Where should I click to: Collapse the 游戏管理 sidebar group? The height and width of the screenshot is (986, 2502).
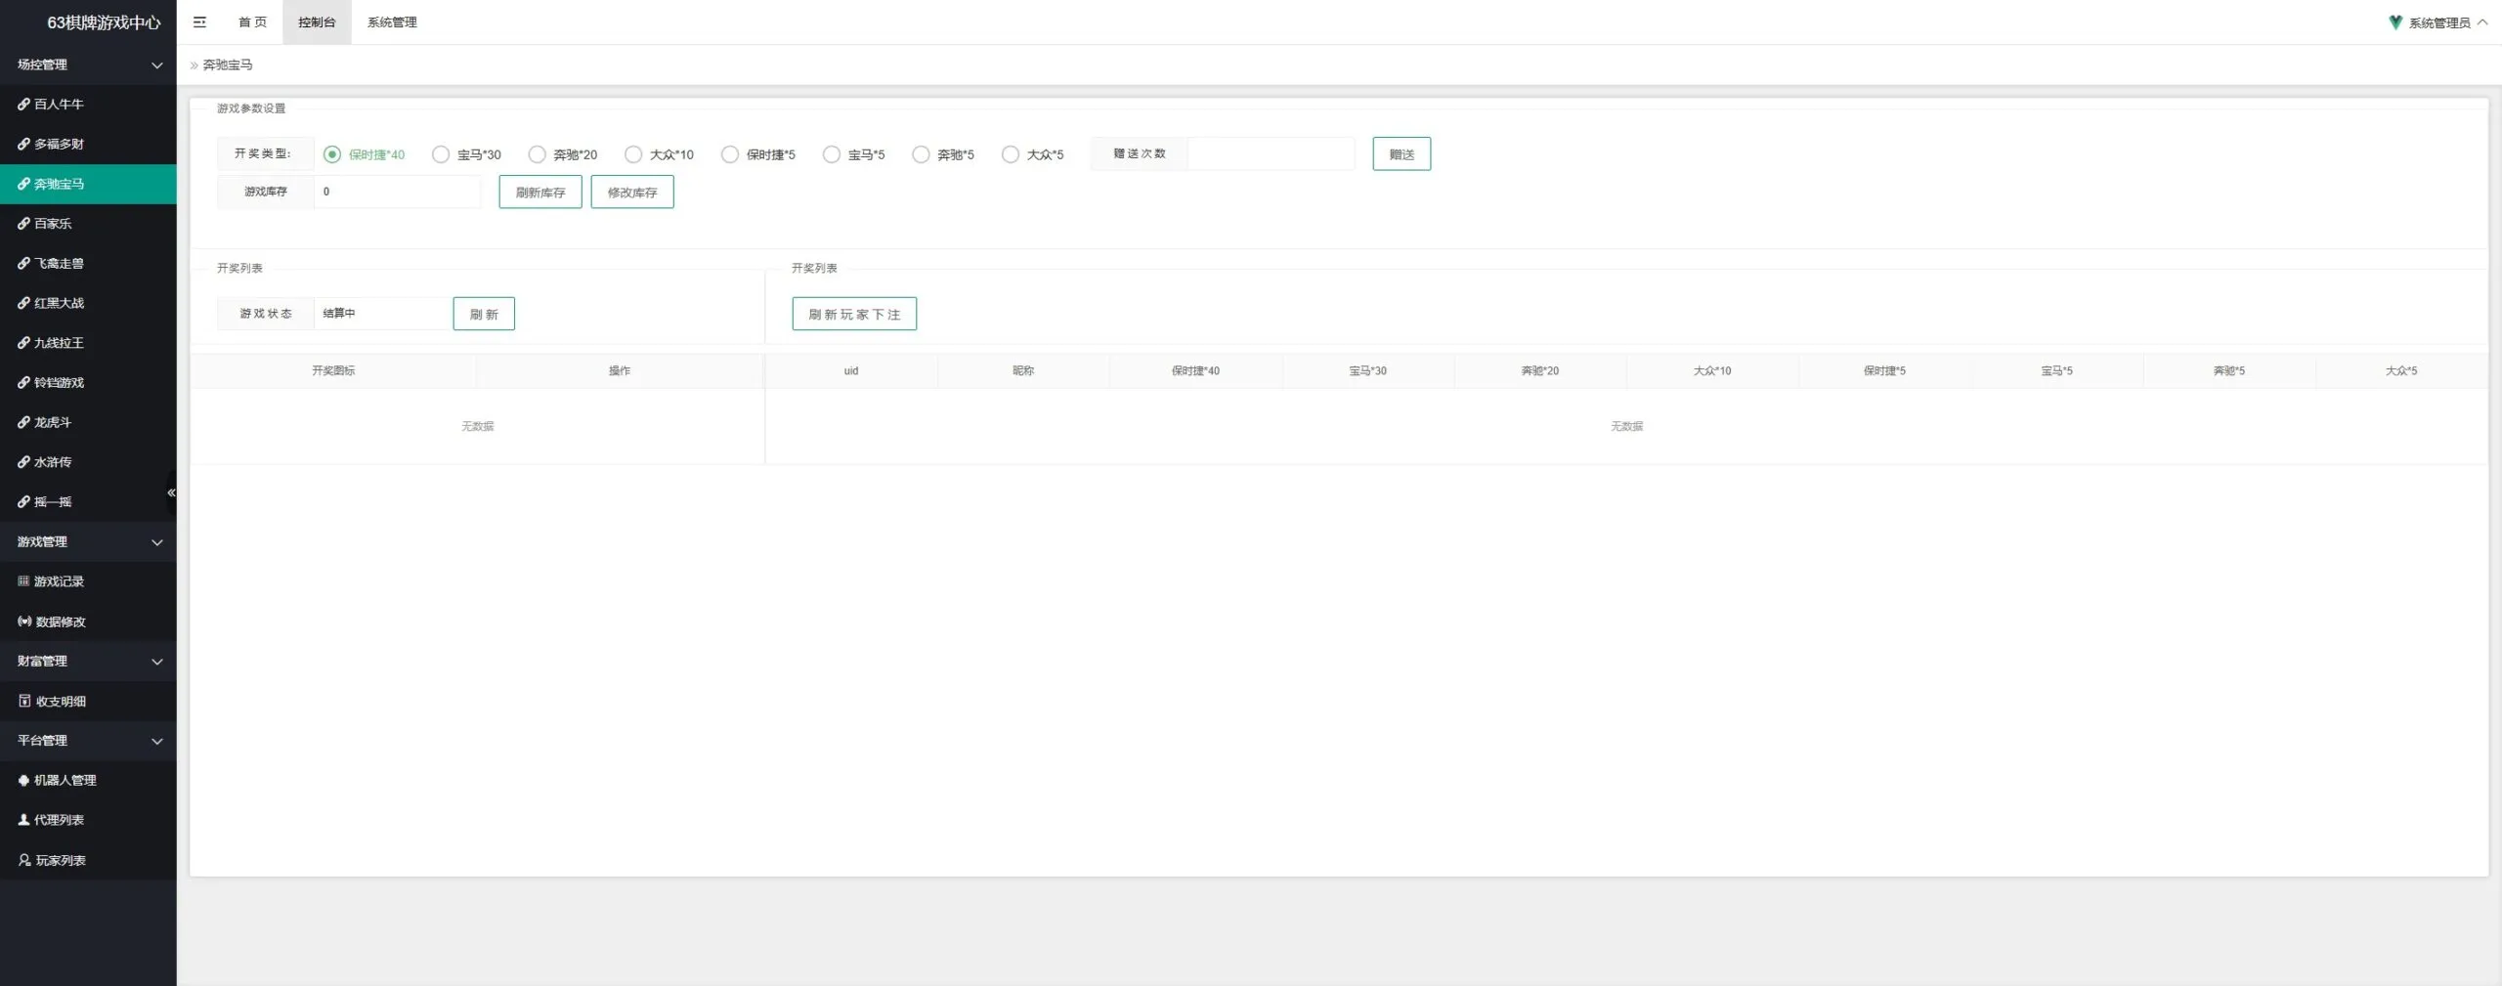point(88,541)
